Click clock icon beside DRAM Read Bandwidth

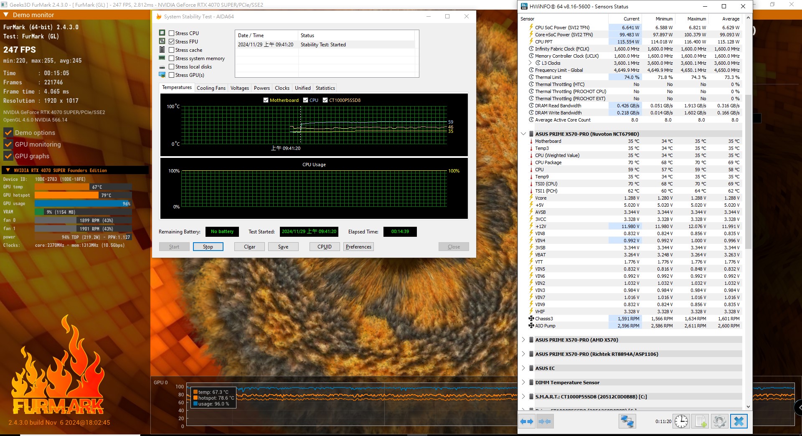pyautogui.click(x=531, y=106)
